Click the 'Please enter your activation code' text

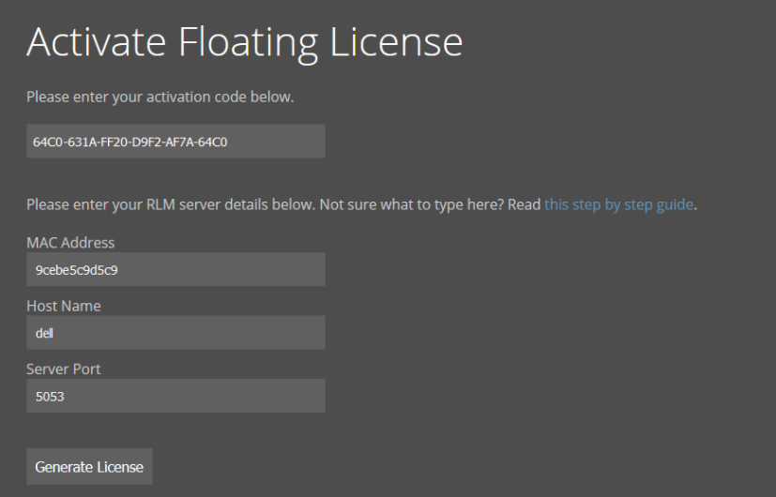[x=160, y=97]
